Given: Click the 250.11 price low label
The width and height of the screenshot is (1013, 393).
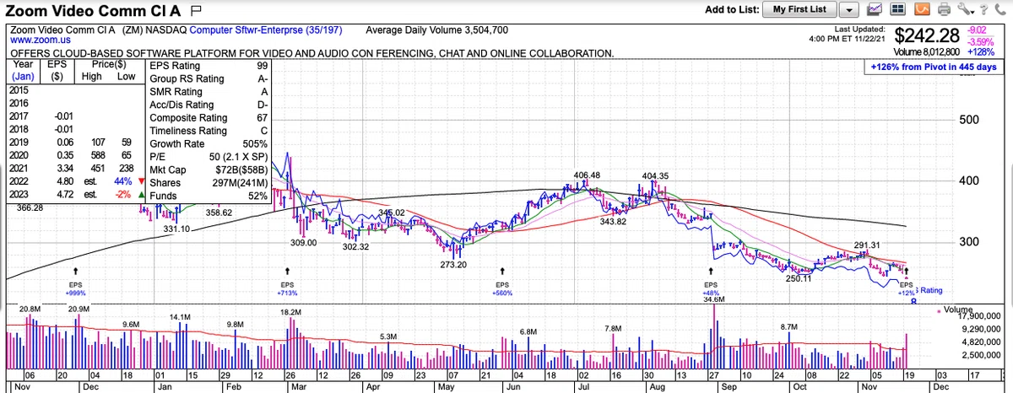Looking at the screenshot, I should [x=799, y=278].
